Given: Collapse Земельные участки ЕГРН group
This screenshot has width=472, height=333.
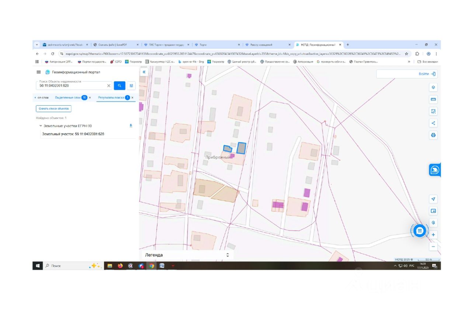Looking at the screenshot, I should point(41,126).
